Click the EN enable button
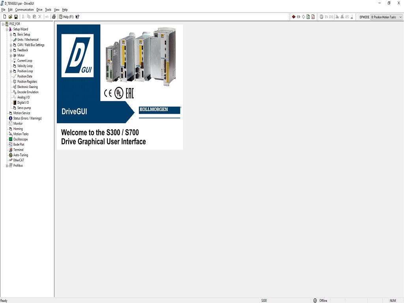Image resolution: width=404 pixels, height=303 pixels. tap(326, 17)
